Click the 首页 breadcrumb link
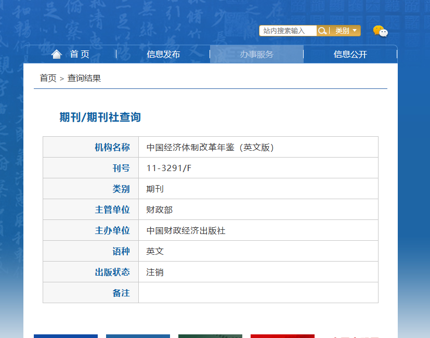The image size is (430, 338). pos(48,78)
